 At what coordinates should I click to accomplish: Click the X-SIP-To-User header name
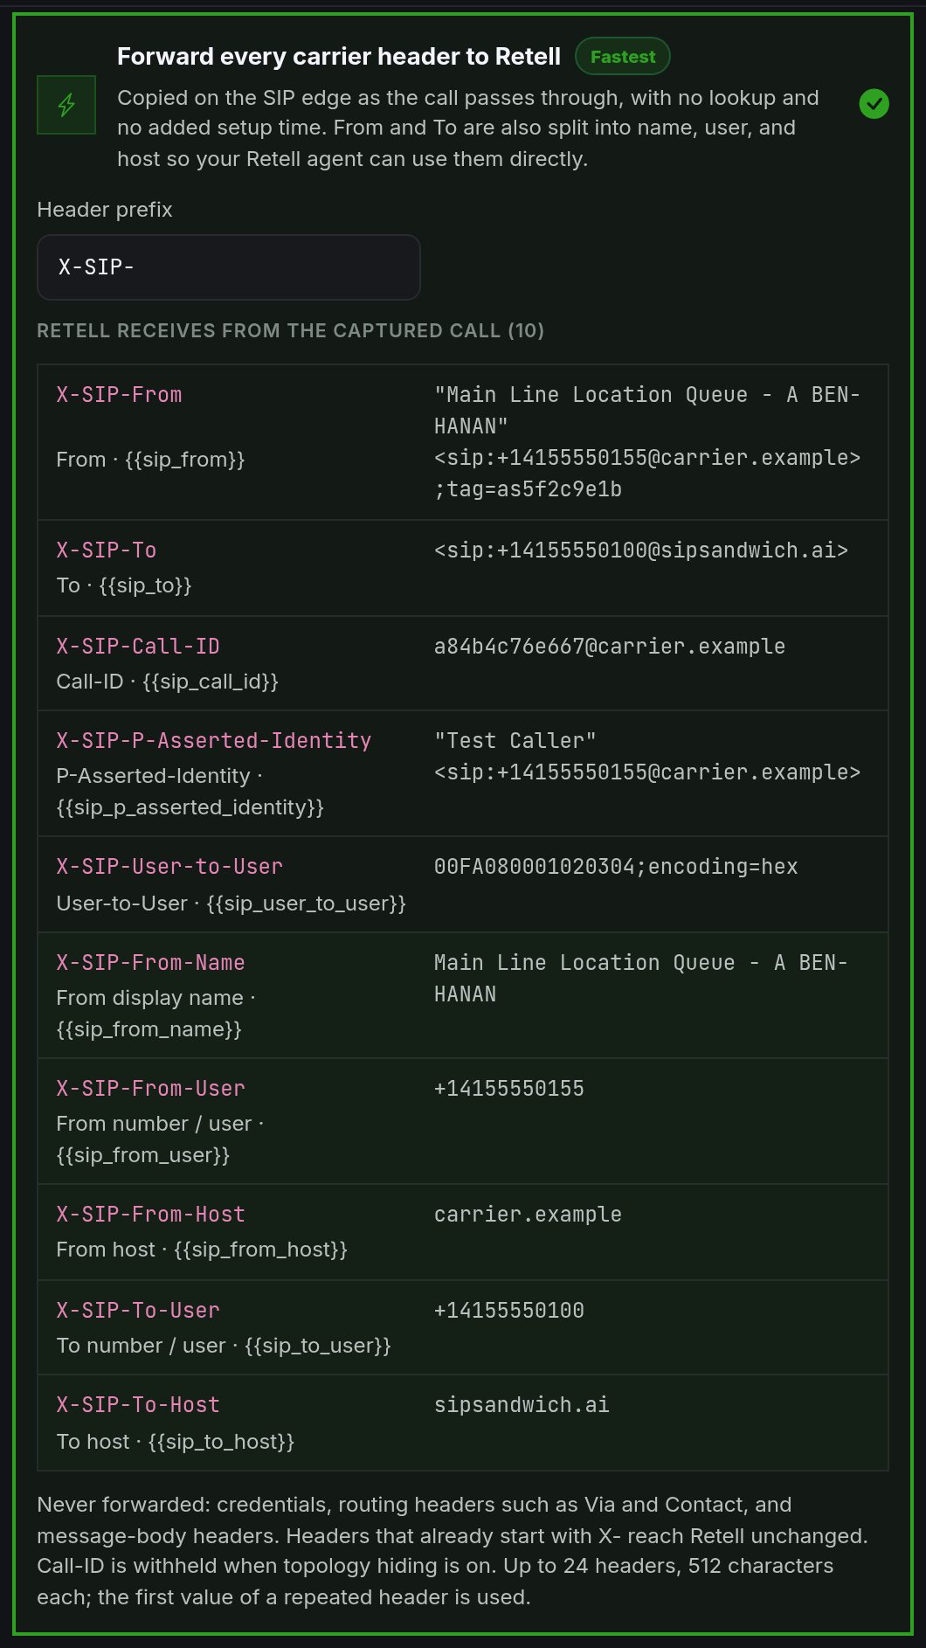tap(138, 1311)
